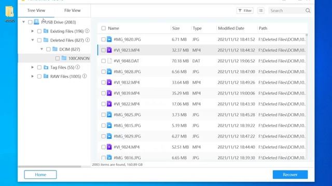The width and height of the screenshot is (332, 186).
Task: Check the #VI_9848.DAT file checkbox
Action: (104, 61)
